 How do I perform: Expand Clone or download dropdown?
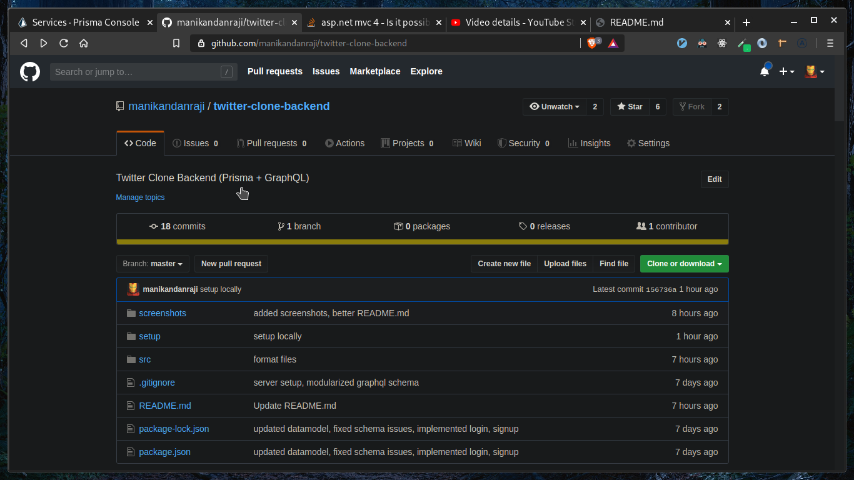coord(685,264)
